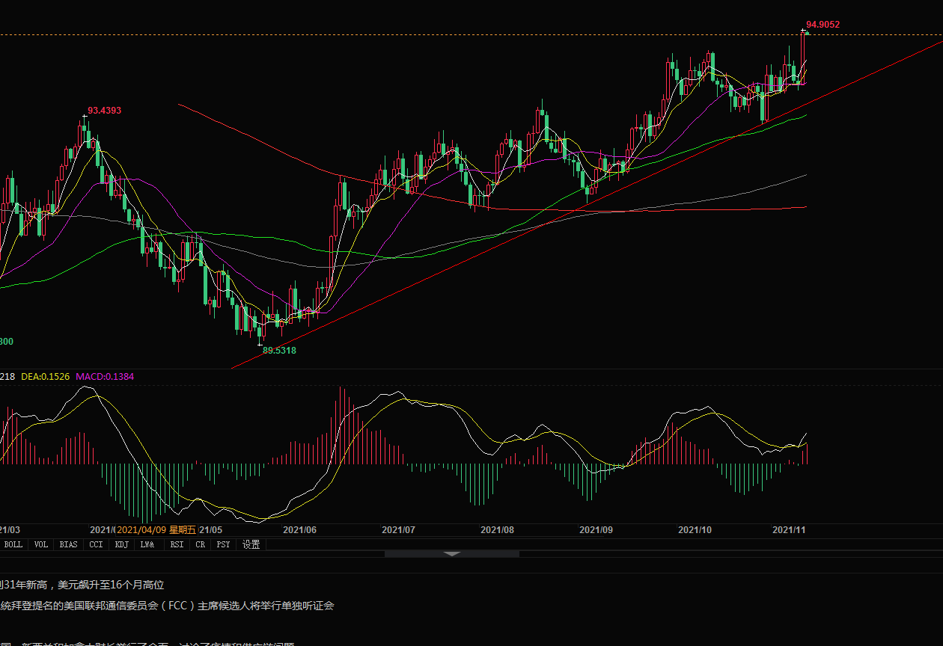Switch to the BOLL indicator tab

(x=13, y=544)
